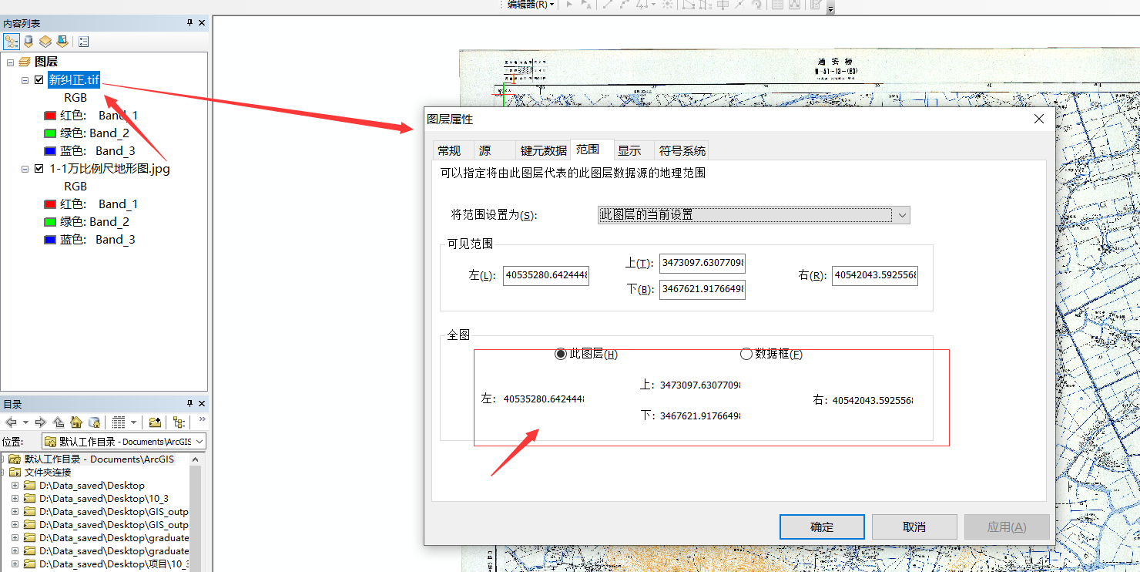
Task: Click catalog Back arrow icon
Action: coord(11,422)
